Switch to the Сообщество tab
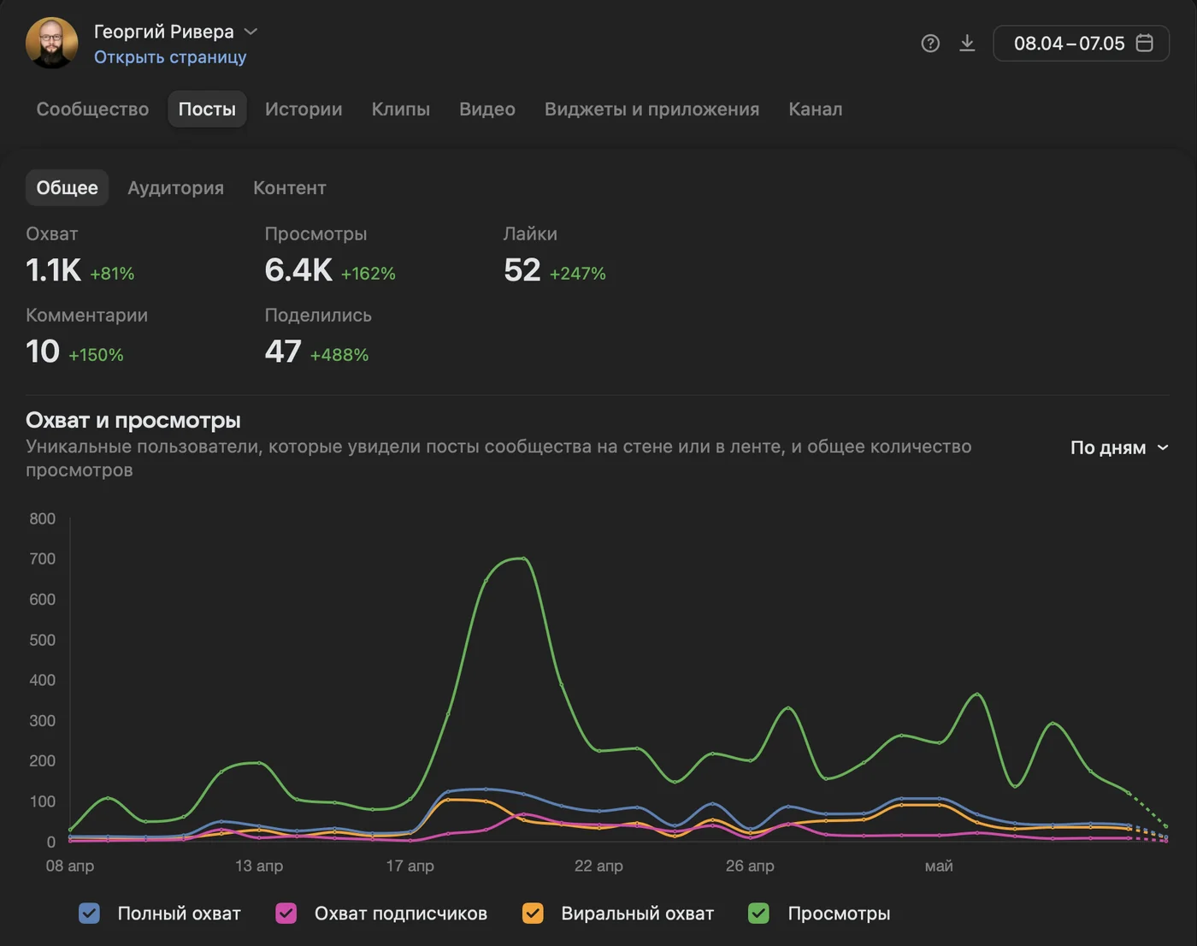Screen dimensions: 1197x946 [92, 109]
